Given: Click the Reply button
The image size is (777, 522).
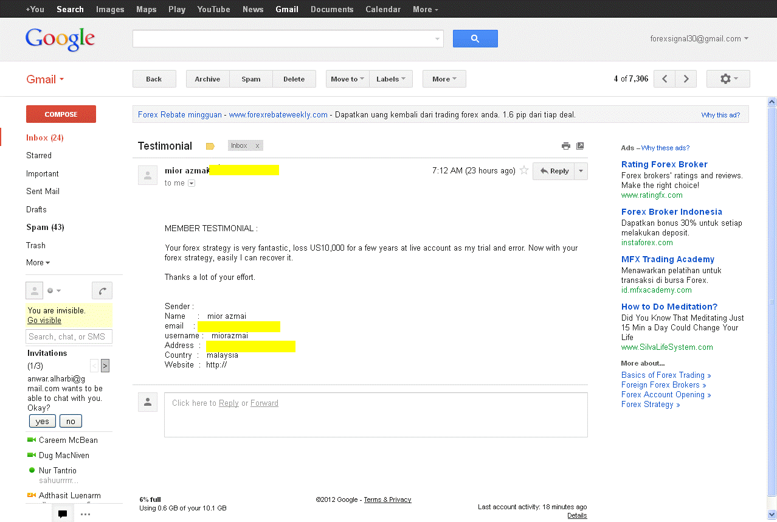Looking at the screenshot, I should [x=554, y=171].
